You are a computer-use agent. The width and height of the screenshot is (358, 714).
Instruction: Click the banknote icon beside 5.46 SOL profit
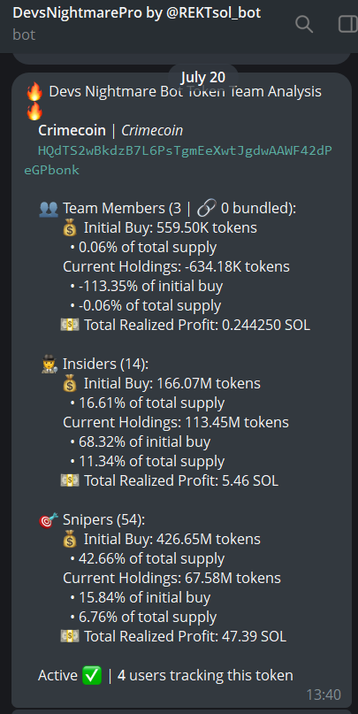[70, 480]
